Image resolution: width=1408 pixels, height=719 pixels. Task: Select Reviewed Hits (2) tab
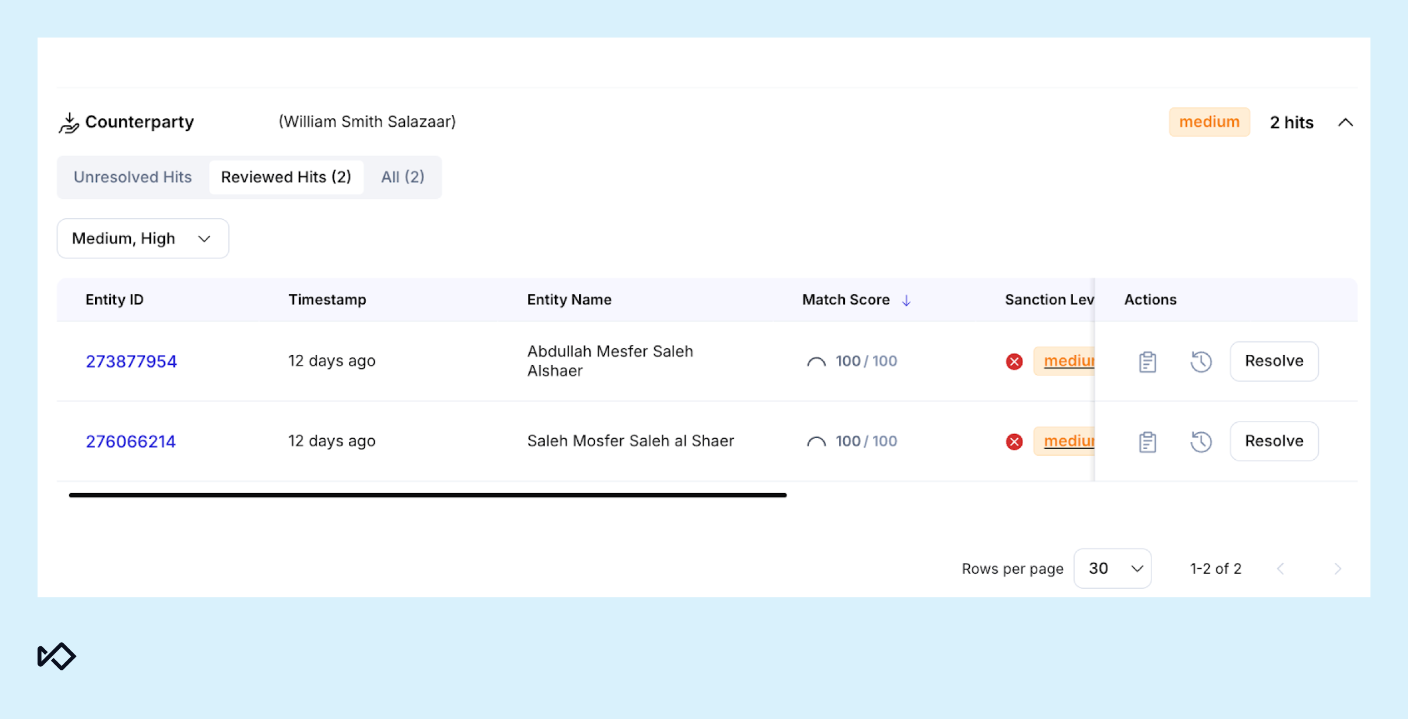coord(286,177)
